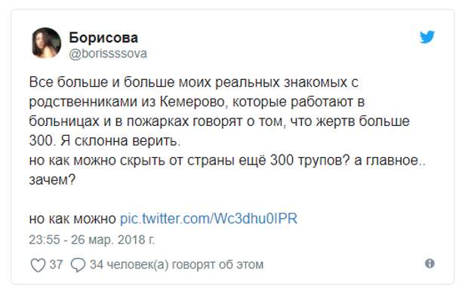Click the Twitter bird logo
Screen dimensions: 468x298
click(x=427, y=37)
